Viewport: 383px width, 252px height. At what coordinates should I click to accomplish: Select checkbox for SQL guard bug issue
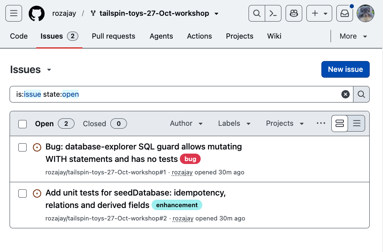click(22, 147)
